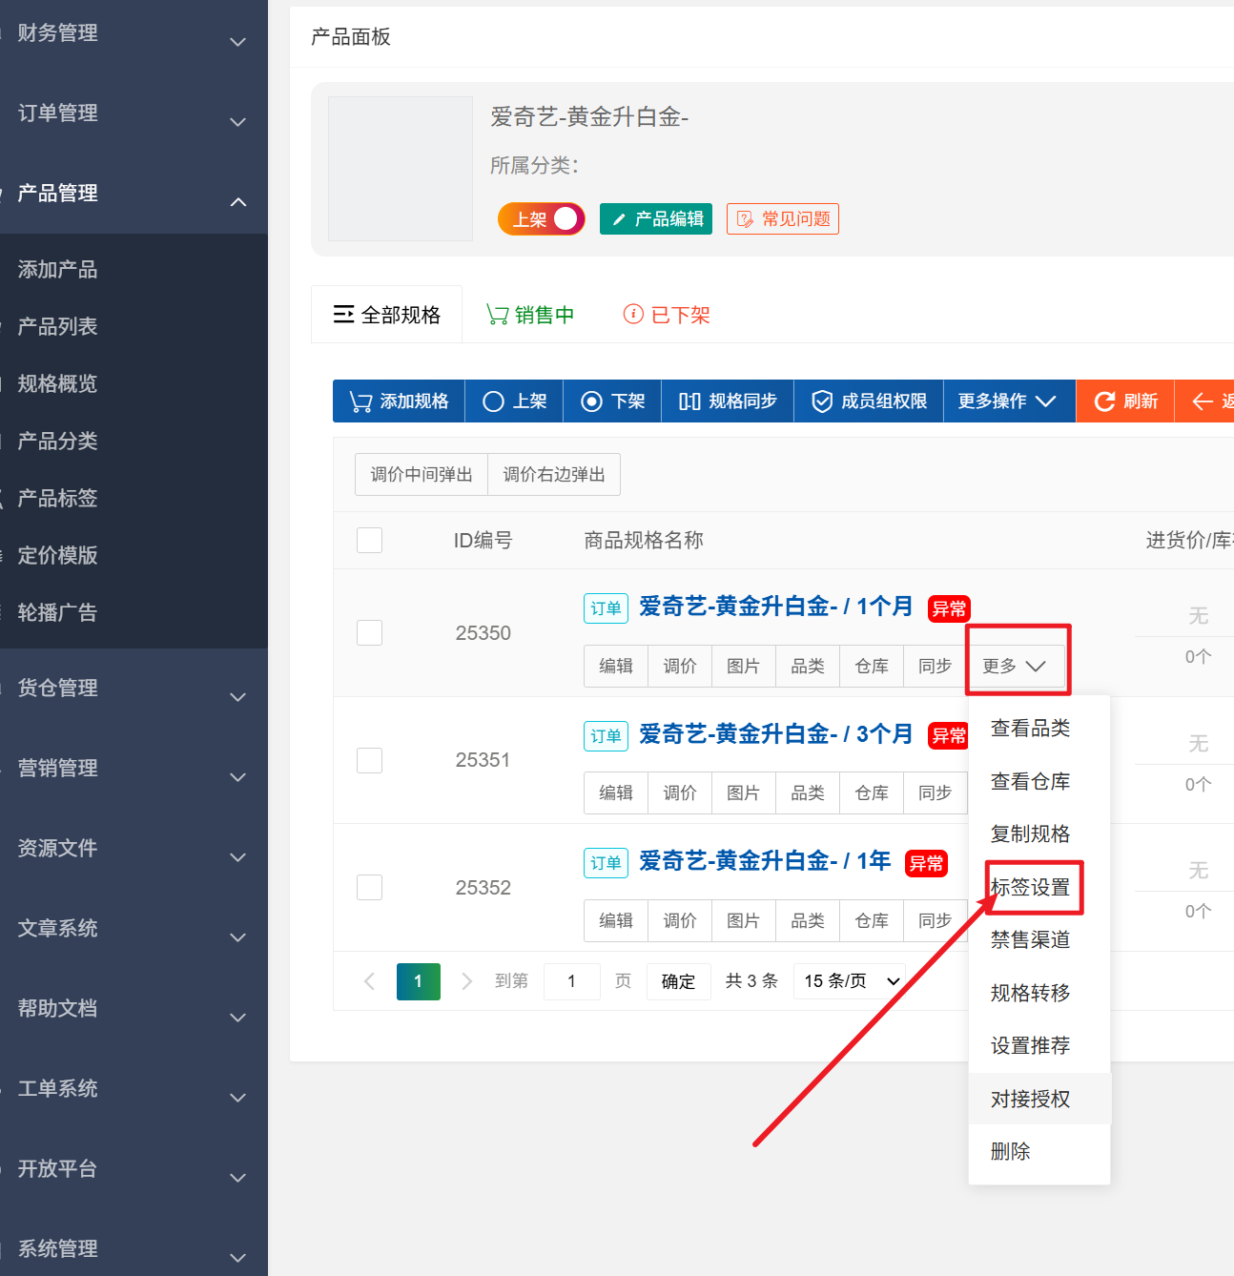Switch to the 销售中 tab
This screenshot has height=1276, width=1234.
click(x=531, y=316)
